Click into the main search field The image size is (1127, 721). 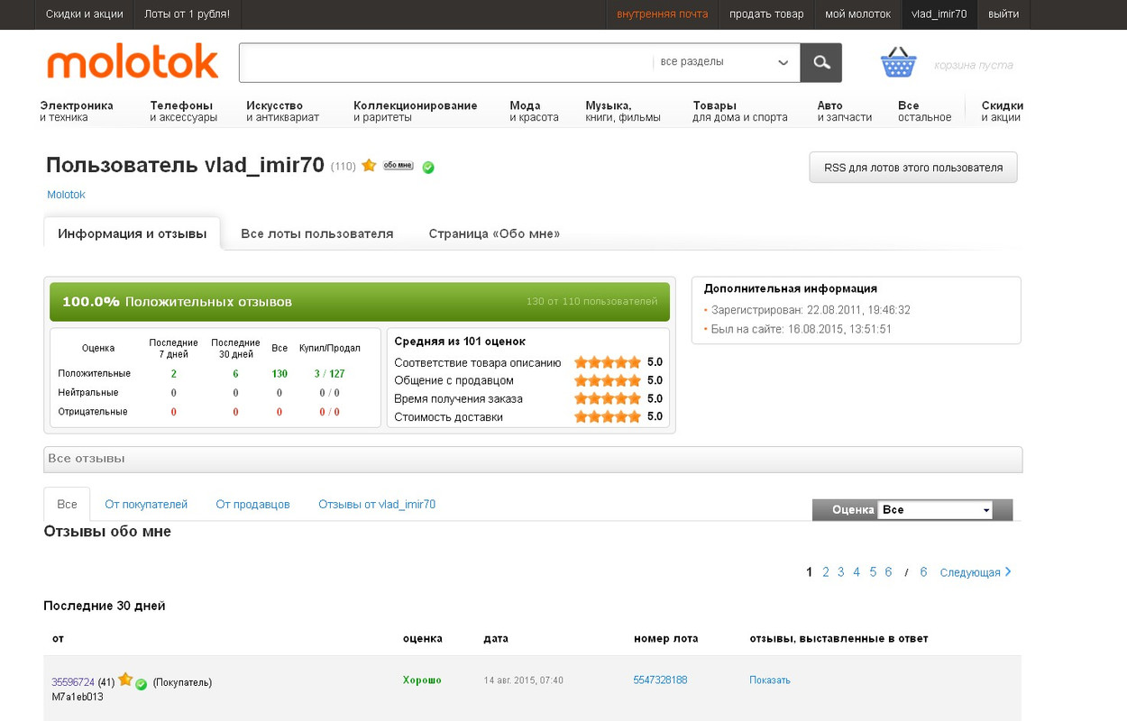point(445,63)
